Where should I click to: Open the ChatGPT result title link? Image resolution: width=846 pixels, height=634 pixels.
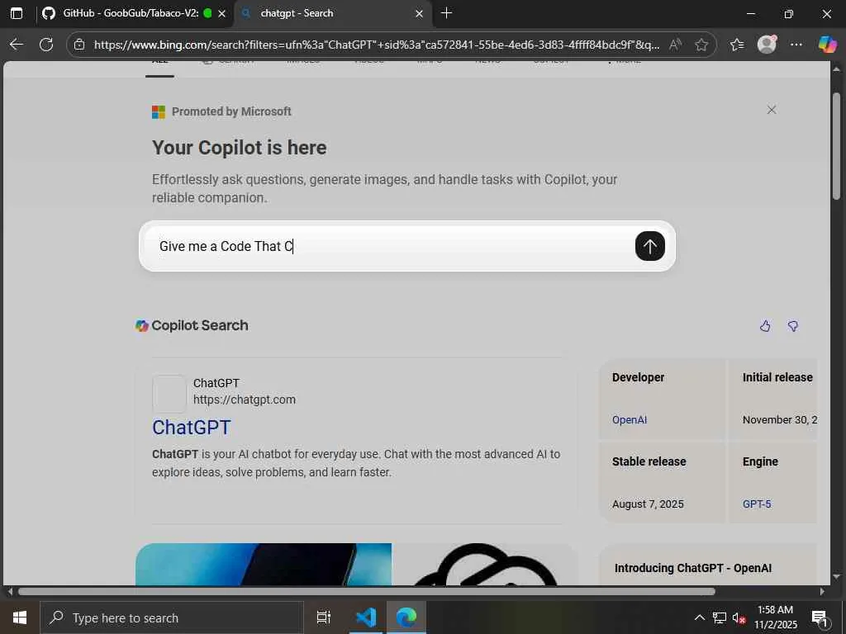pos(192,428)
